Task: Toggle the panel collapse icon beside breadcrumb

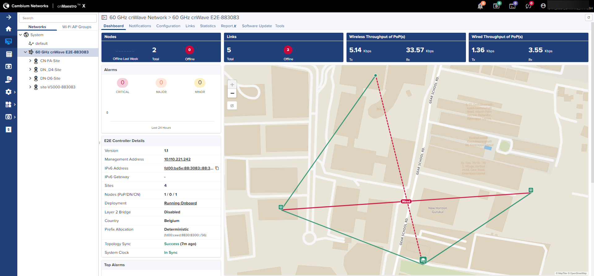Action: 104,18
